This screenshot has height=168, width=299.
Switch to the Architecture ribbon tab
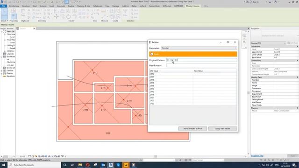point(14,6)
